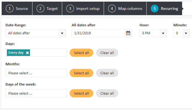Screen dimensions: 192x110
Task: Click step 4 circle icon Map columns
Action: tap(112, 9)
